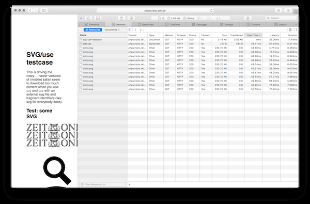310x204 pixels.
Task: Sort by Duration column header
Action: [x=289, y=35]
